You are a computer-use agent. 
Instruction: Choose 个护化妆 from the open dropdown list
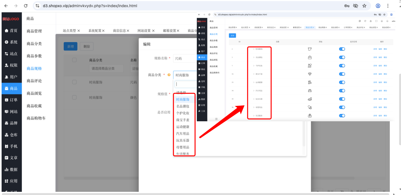tap(183, 113)
